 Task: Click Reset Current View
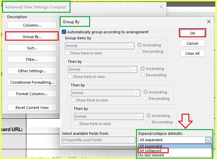tap(32, 108)
